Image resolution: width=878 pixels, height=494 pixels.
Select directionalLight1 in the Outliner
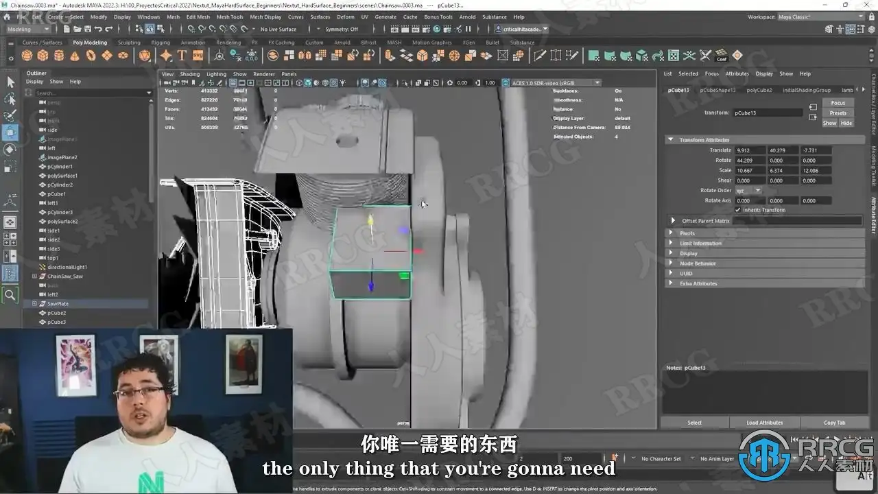pyautogui.click(x=67, y=267)
